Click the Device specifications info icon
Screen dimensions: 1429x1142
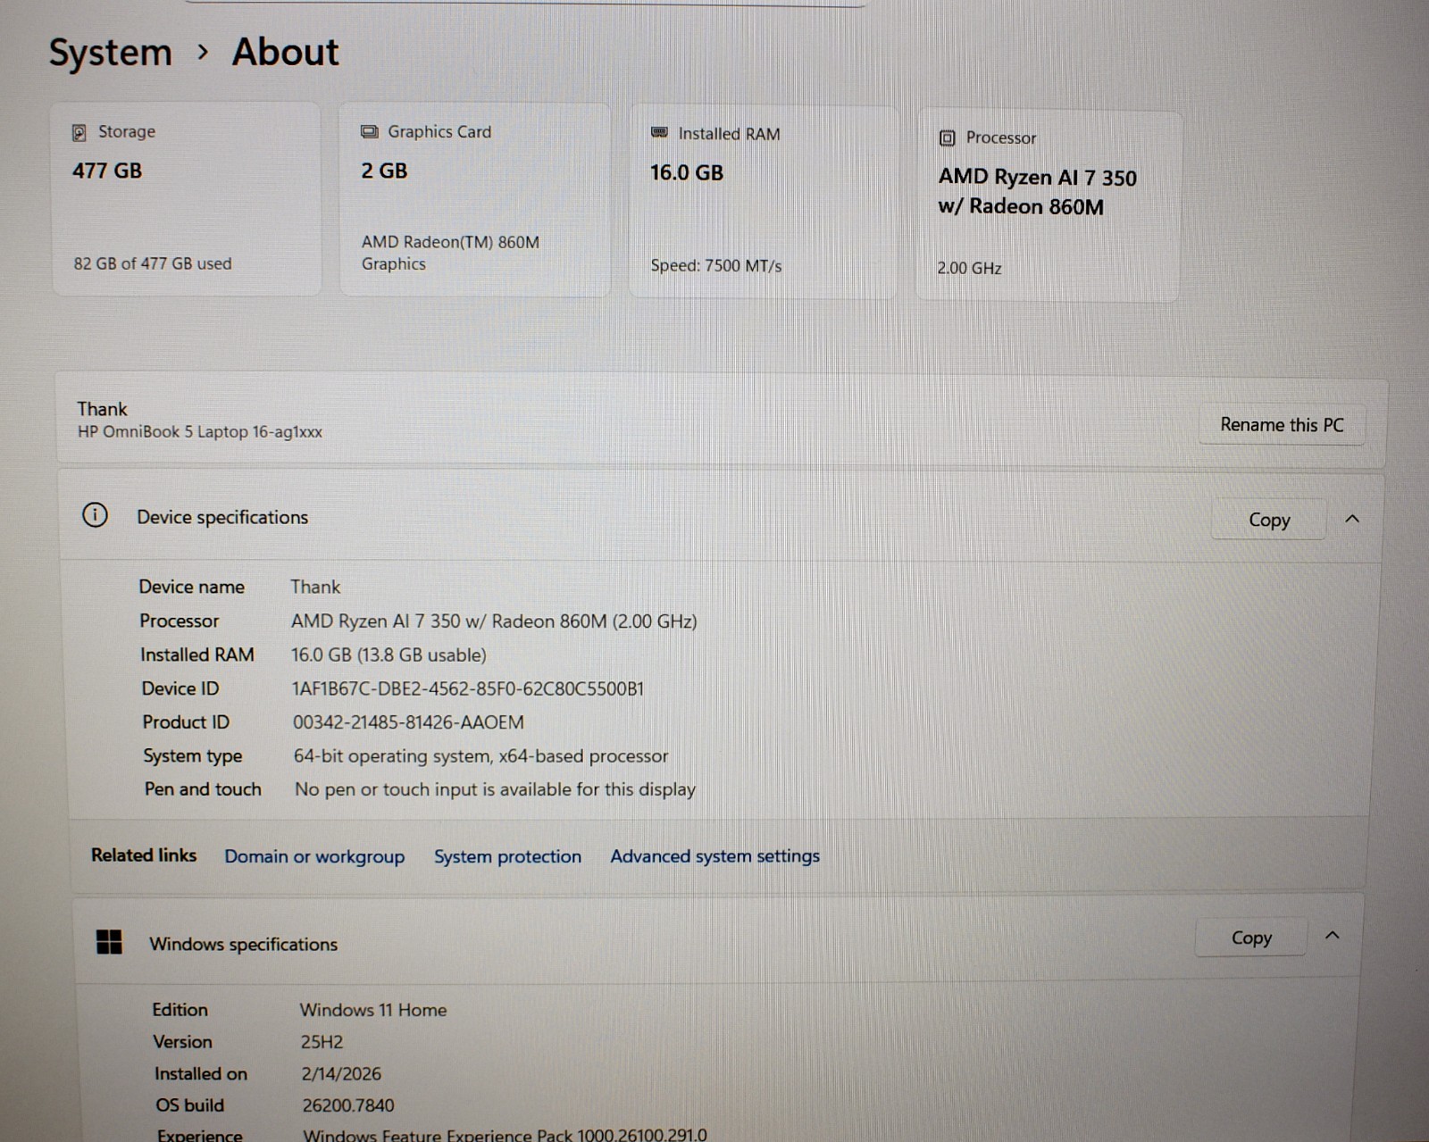[95, 515]
